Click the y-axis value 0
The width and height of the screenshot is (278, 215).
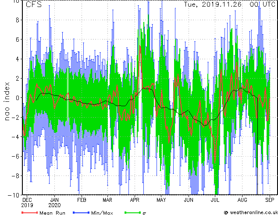point(18,98)
